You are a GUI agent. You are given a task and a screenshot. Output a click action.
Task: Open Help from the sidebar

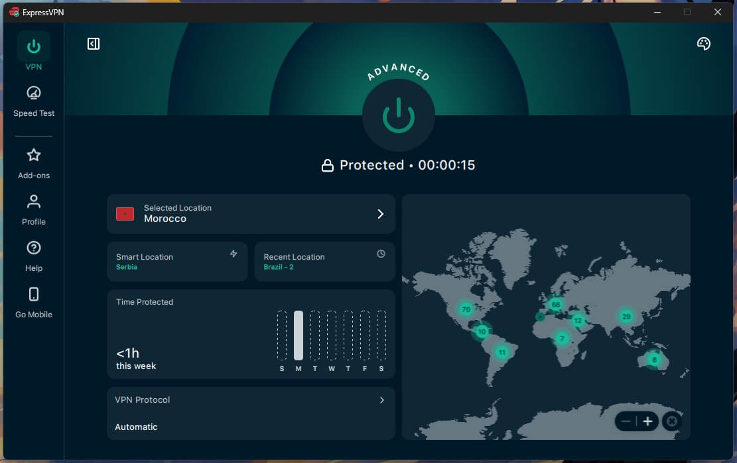[x=33, y=256]
